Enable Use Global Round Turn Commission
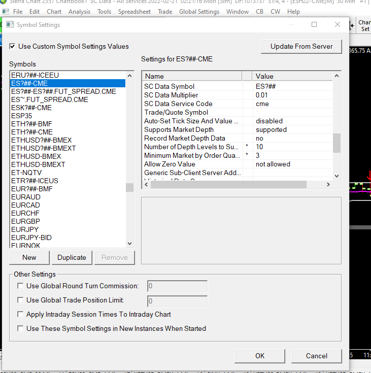Image resolution: width=371 pixels, height=373 pixels. (20, 286)
